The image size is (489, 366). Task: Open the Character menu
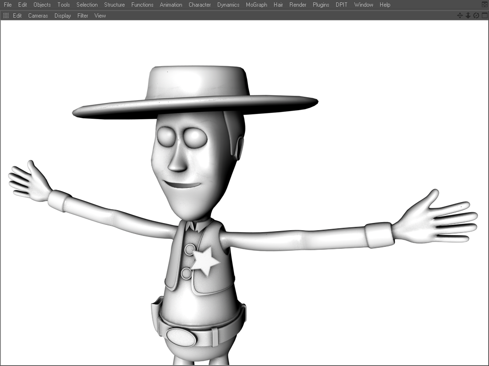point(200,5)
